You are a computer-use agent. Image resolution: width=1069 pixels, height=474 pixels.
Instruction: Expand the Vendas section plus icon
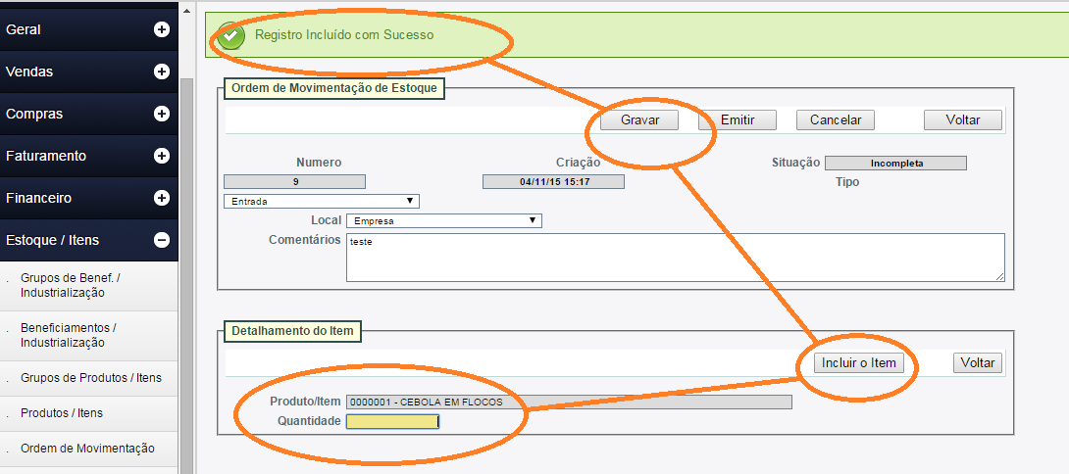tap(162, 71)
